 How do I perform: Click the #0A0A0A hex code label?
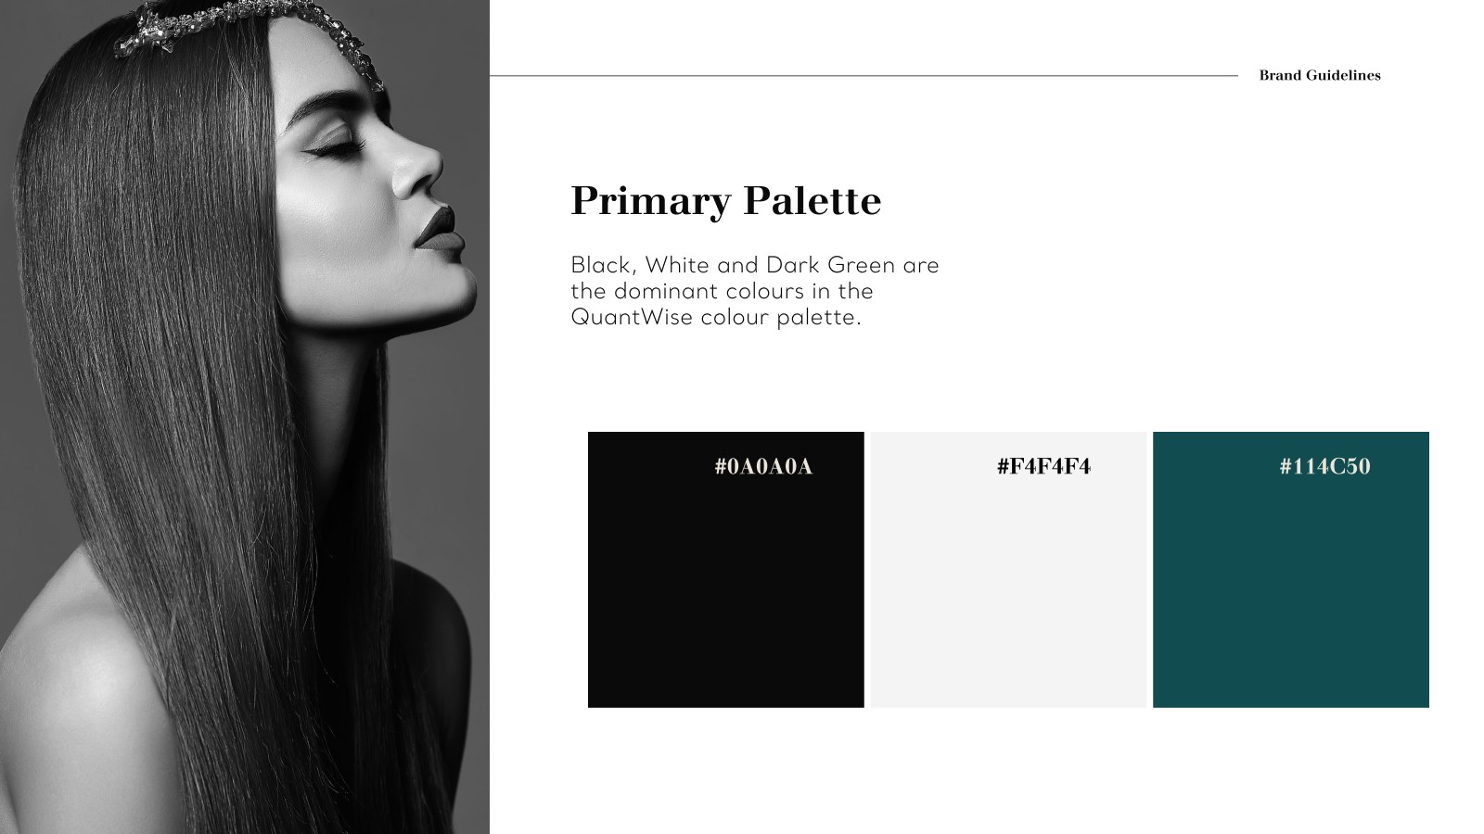pos(763,466)
